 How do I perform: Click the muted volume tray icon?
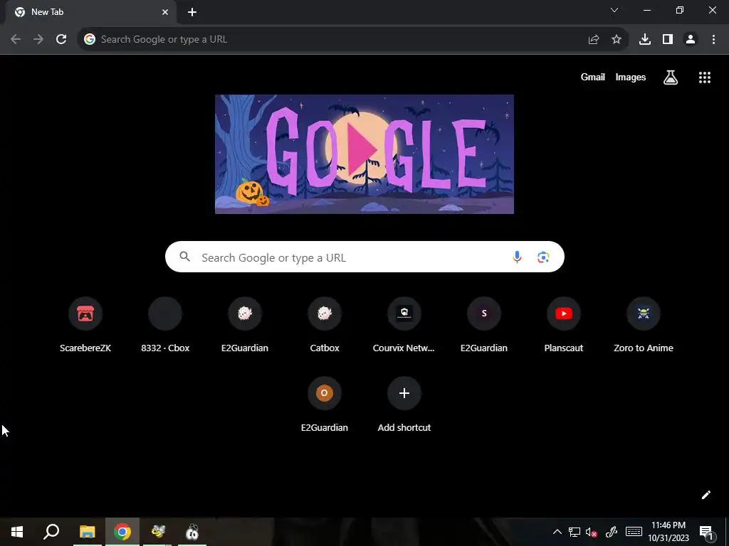coord(592,532)
